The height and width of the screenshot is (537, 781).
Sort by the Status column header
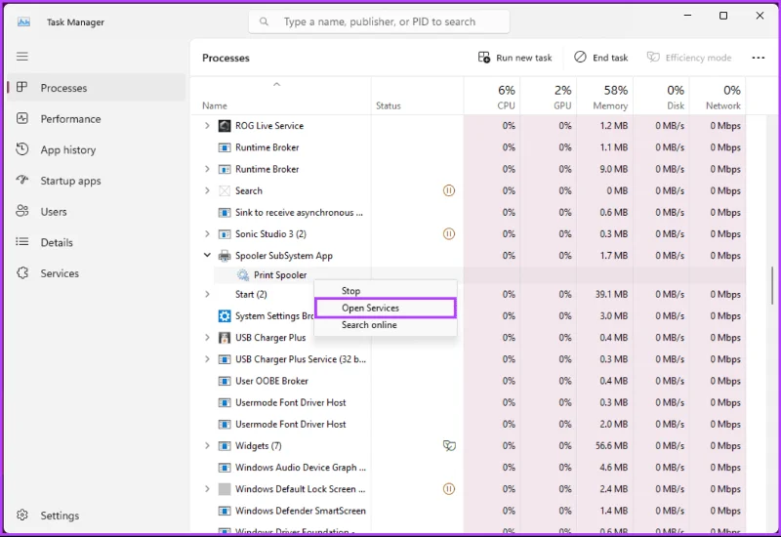click(418, 97)
